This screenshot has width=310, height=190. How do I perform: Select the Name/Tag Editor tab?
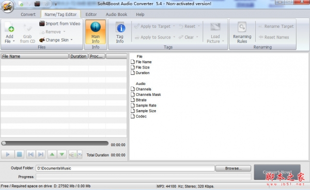point(60,14)
